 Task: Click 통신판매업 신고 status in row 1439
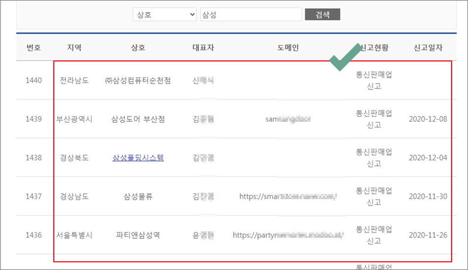pos(374,119)
